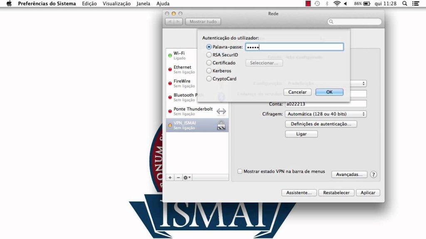Screen dimensions: 426x239
Task: Open the Visualização menu
Action: pyautogui.click(x=116, y=3)
